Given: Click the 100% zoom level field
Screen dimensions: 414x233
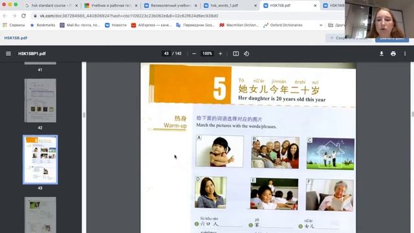Looking at the screenshot, I should click(207, 54).
